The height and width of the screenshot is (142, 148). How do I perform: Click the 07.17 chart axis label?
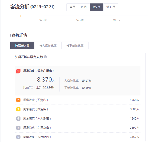[x=117, y=20]
